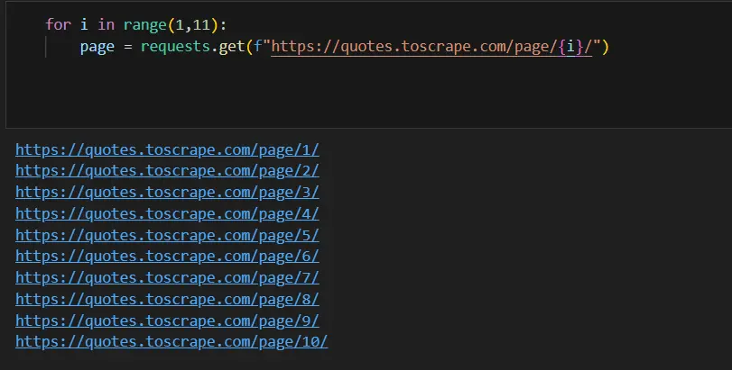Click the '11' argument inside range
The height and width of the screenshot is (370, 732).
pos(201,24)
